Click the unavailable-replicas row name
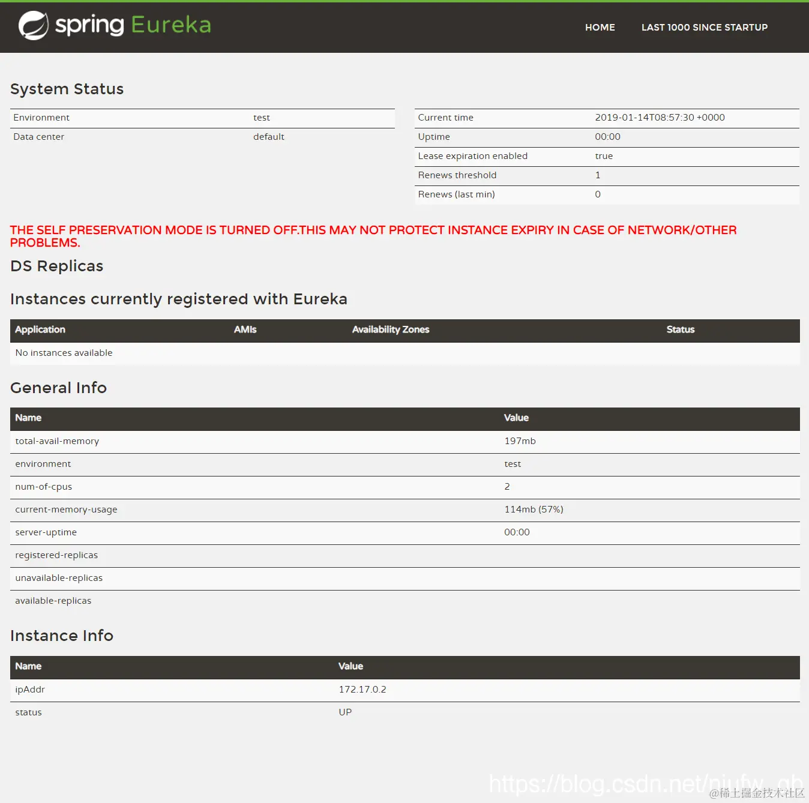The height and width of the screenshot is (803, 809). click(59, 578)
